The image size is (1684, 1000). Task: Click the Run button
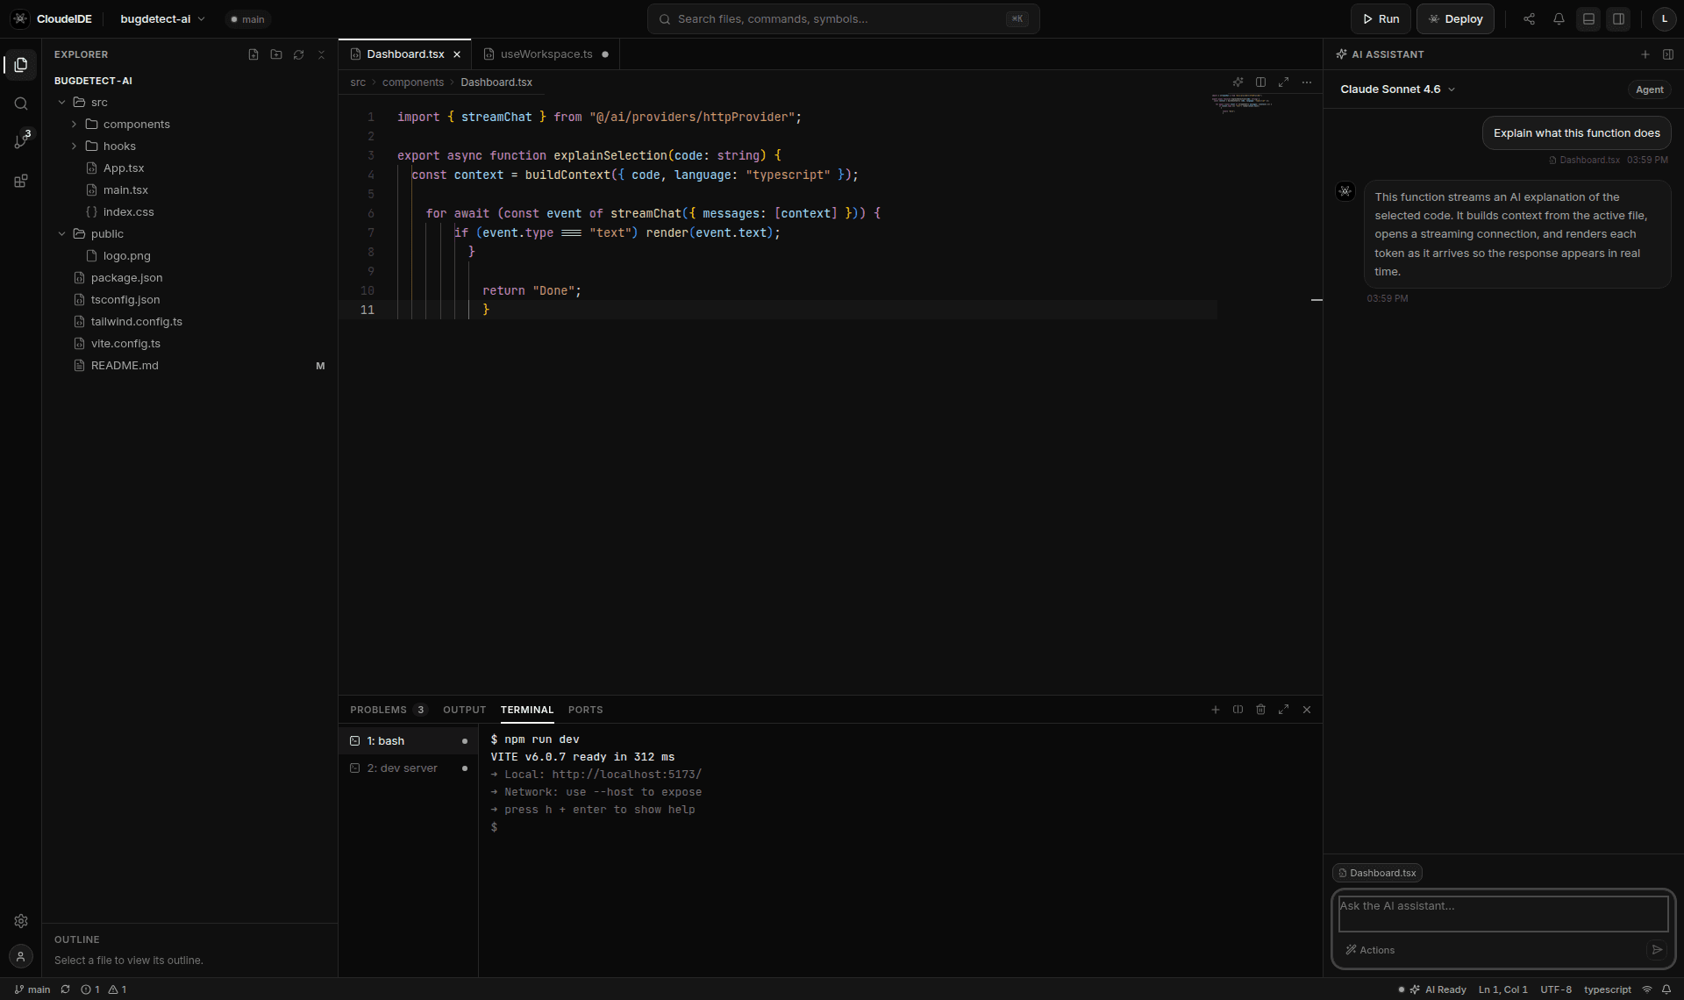pos(1381,18)
